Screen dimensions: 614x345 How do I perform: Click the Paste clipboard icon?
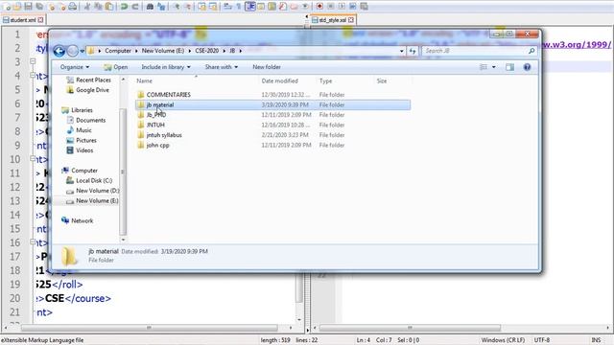[x=109, y=7]
